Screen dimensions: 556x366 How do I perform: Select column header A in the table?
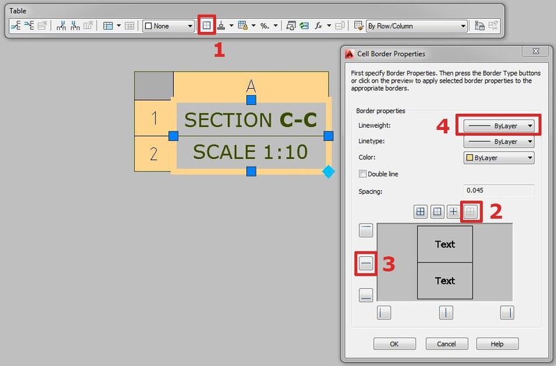pos(251,86)
